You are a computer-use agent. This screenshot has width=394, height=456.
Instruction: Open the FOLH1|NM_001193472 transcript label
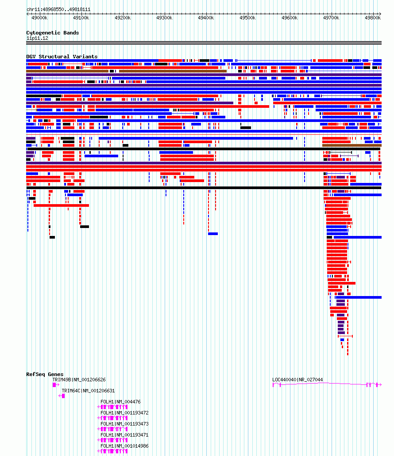click(x=124, y=413)
